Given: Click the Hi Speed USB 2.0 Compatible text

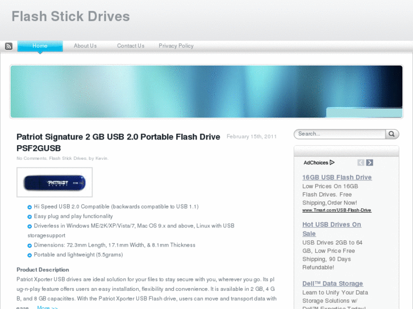Looking at the screenshot, I should pos(116,206).
